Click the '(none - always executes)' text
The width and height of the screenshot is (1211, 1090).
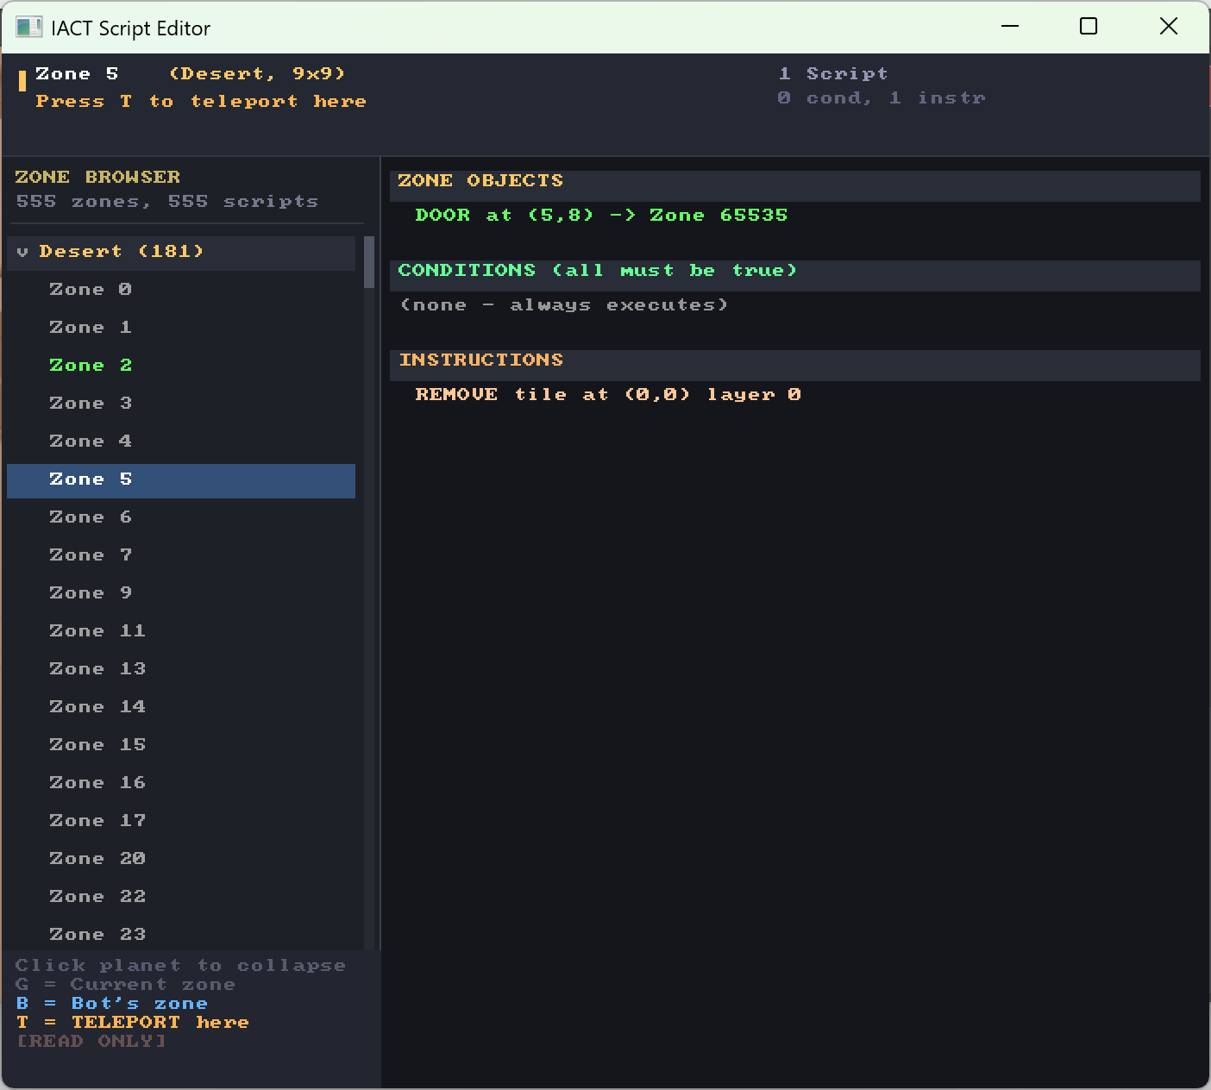563,305
